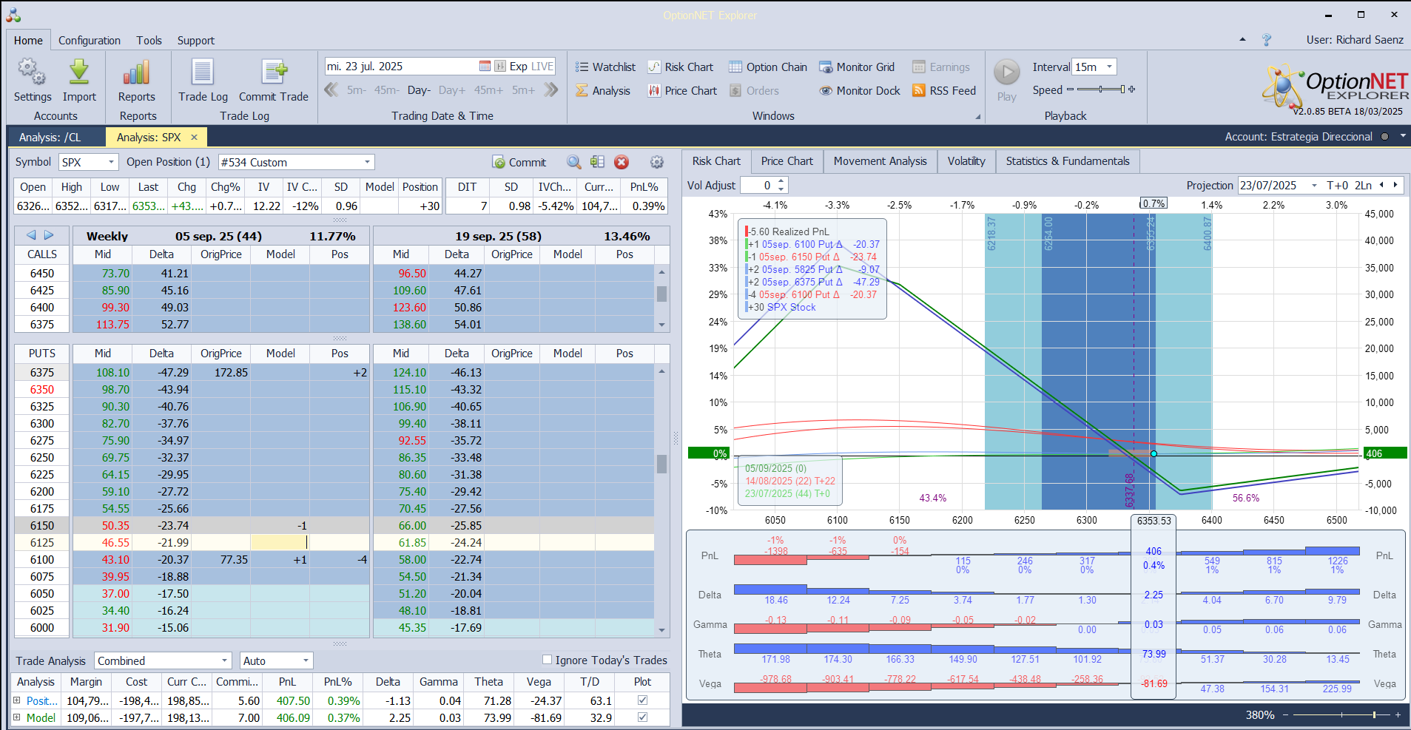Toggle Plot checkbox for Model row

[x=642, y=717]
